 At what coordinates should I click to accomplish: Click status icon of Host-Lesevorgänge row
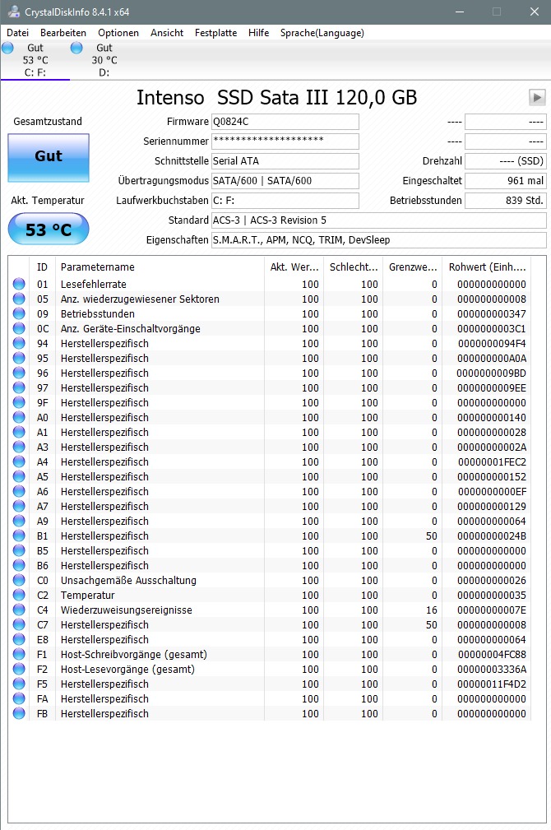click(x=19, y=669)
